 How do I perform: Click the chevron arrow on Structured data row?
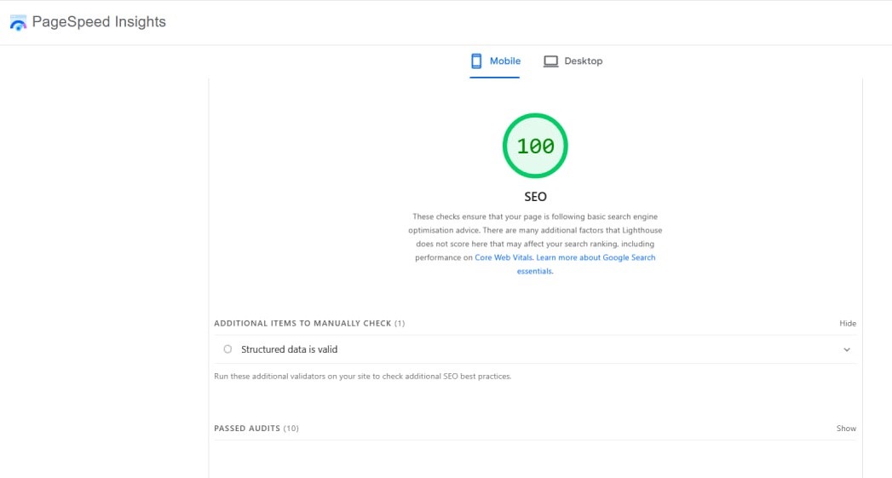846,349
